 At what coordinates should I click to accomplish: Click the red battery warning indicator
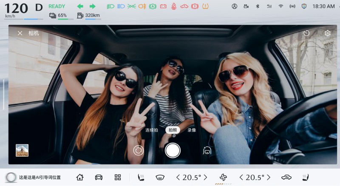tap(163, 6)
